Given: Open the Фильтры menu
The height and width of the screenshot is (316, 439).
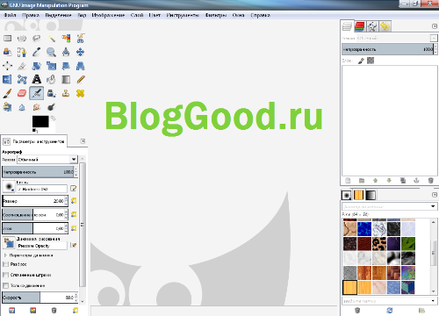Looking at the screenshot, I should tap(216, 15).
